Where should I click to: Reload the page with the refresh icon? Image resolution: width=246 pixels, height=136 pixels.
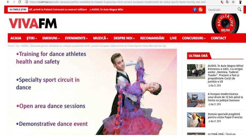click(20, 2)
